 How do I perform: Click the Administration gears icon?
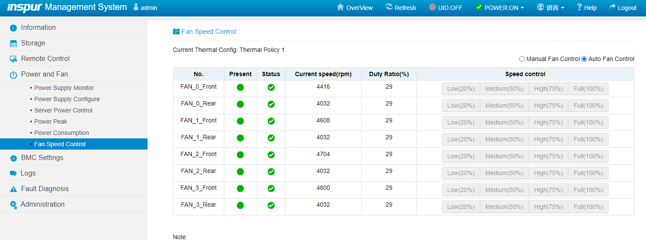13,205
